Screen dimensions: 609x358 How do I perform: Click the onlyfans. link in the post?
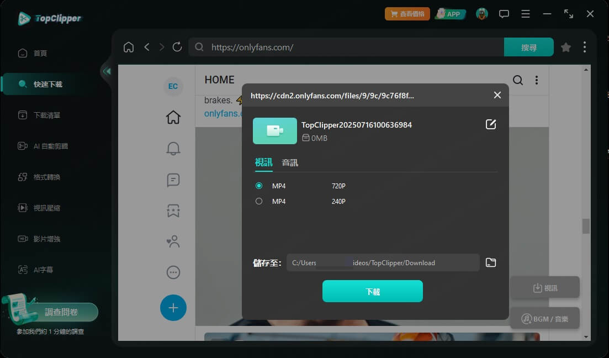[223, 113]
